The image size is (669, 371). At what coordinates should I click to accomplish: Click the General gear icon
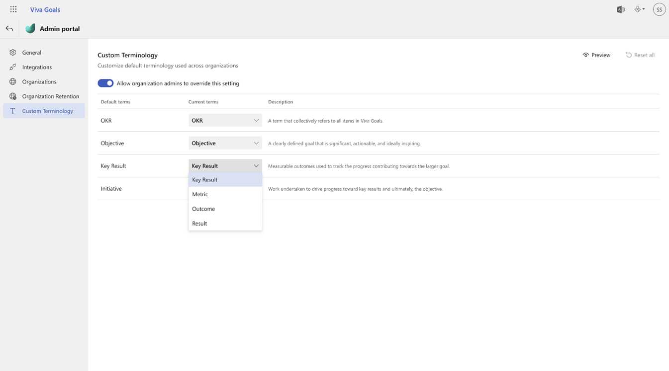pos(13,52)
